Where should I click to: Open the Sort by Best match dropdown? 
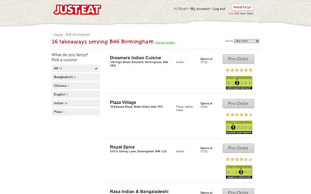click(x=246, y=41)
